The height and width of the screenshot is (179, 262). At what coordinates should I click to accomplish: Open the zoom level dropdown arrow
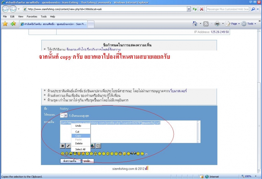click(256, 176)
